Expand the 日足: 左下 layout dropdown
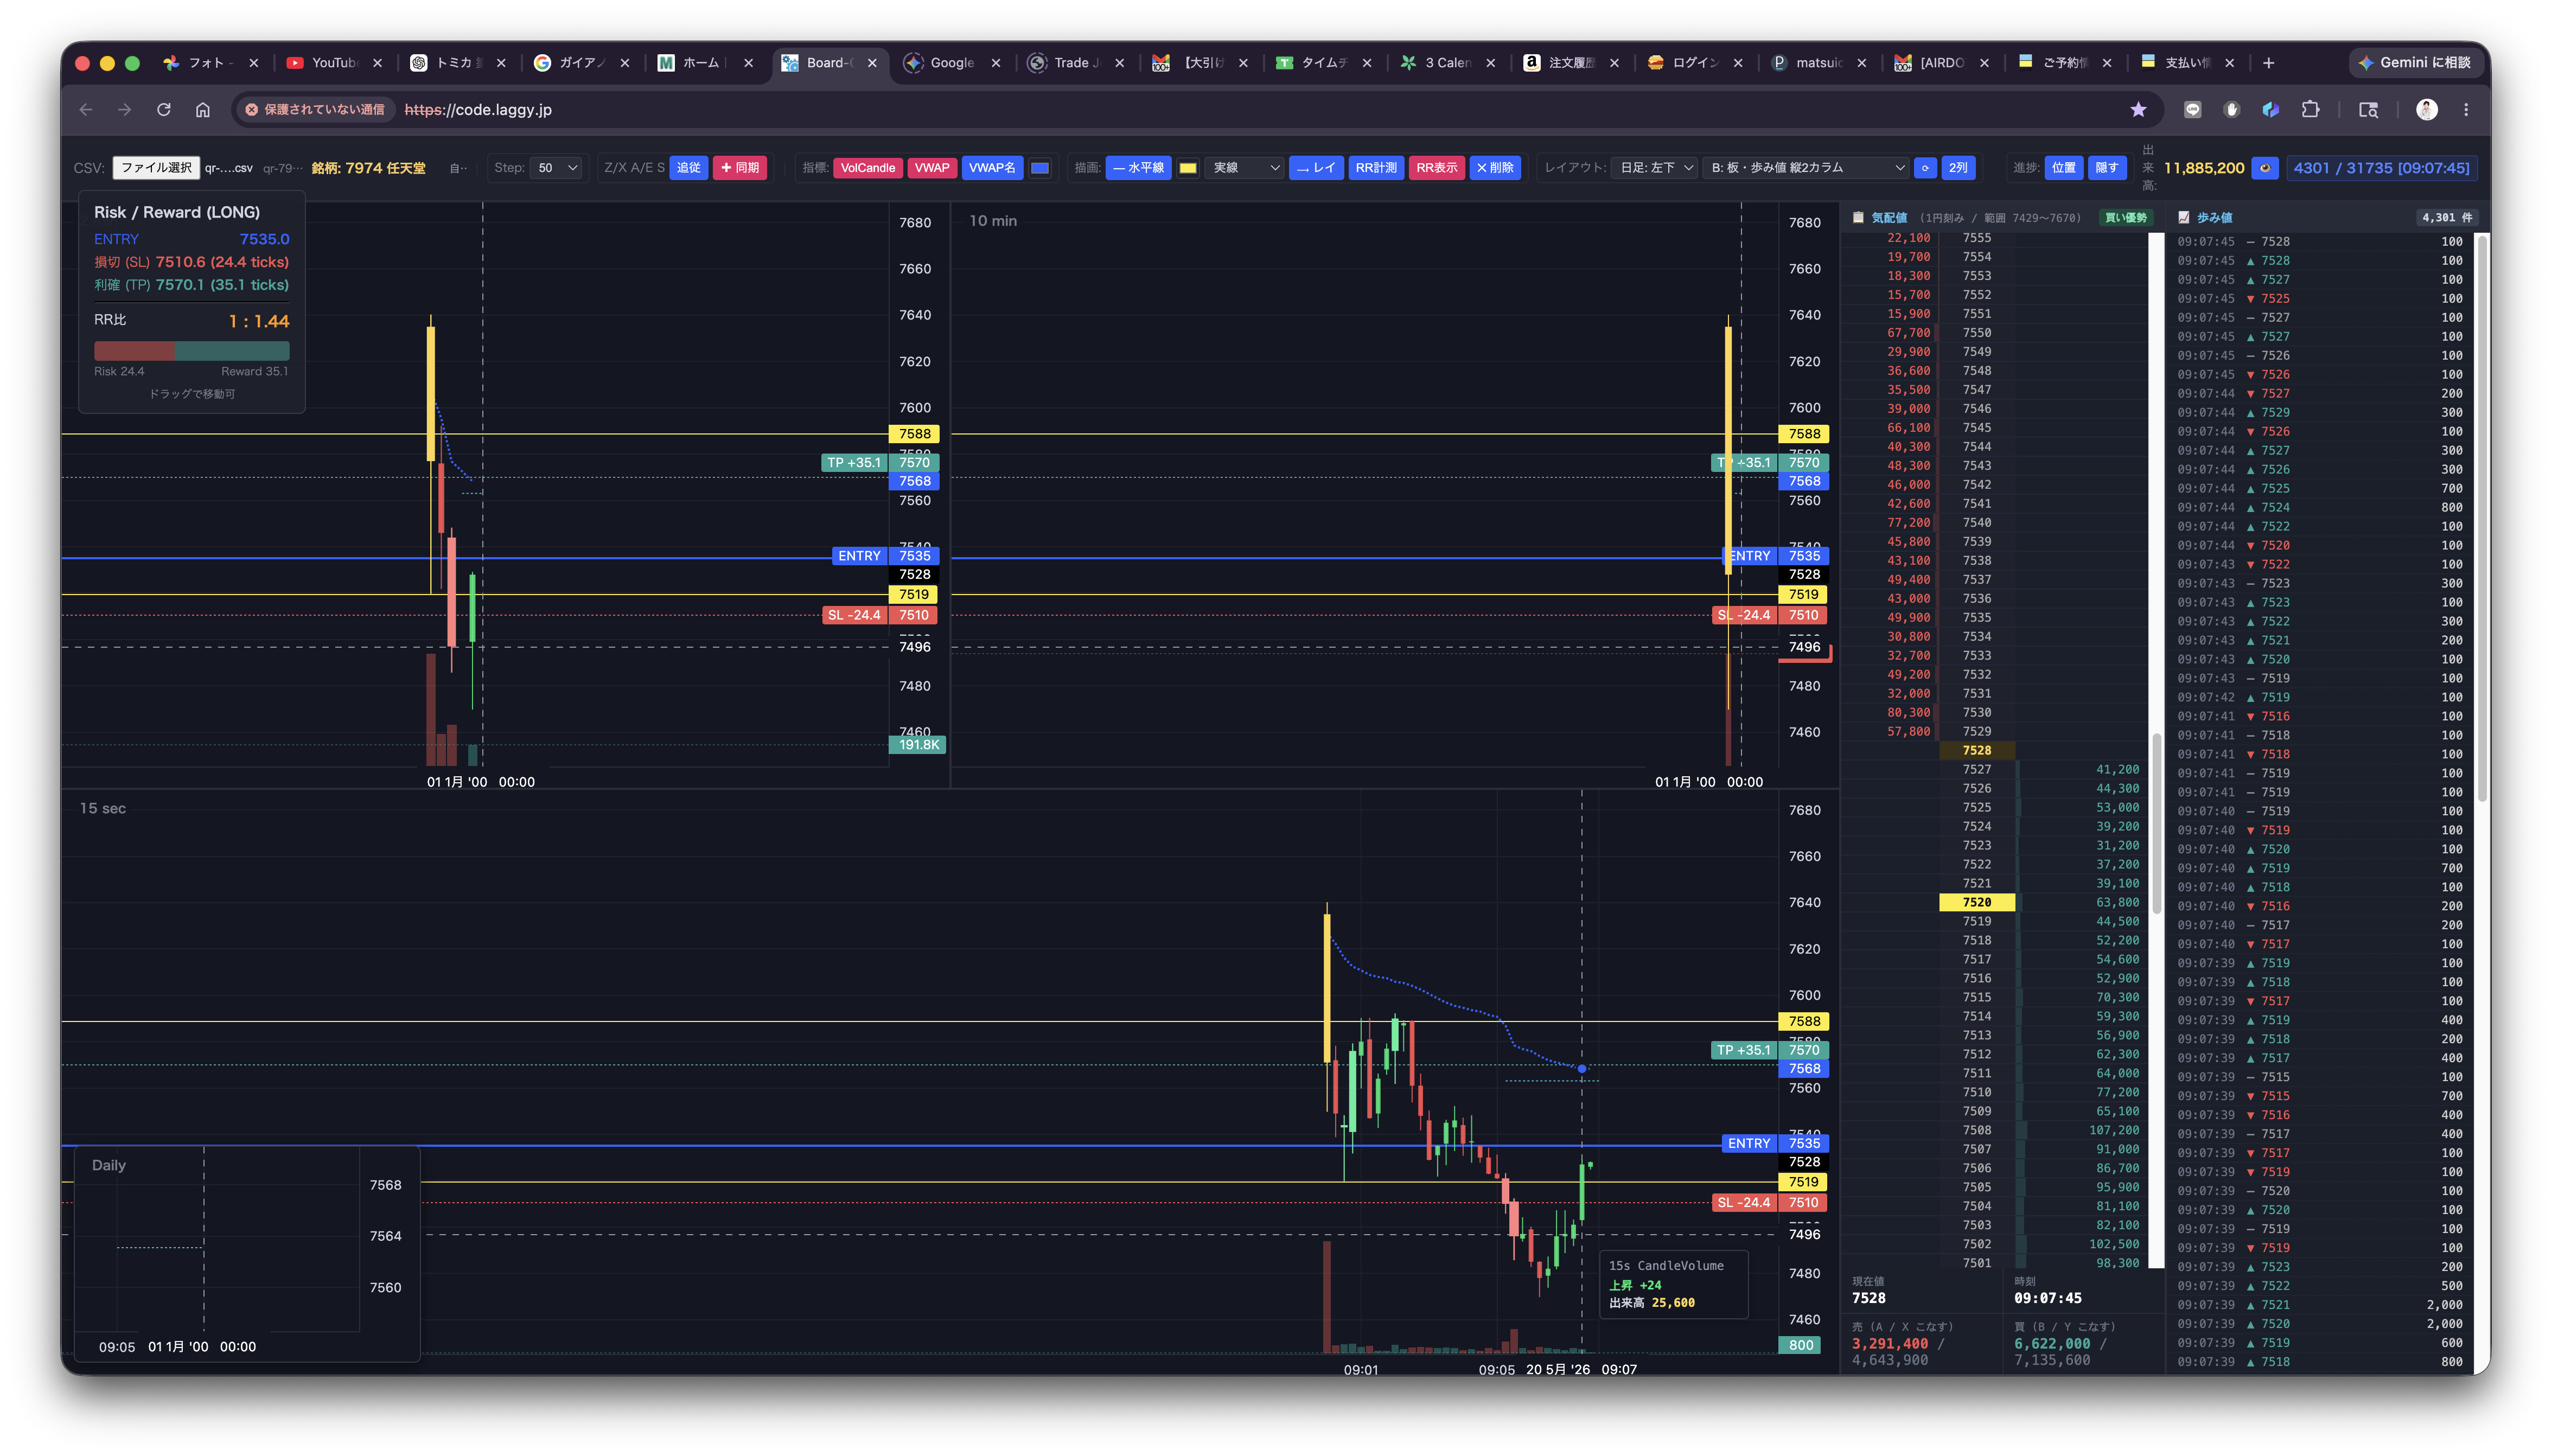This screenshot has width=2552, height=1456. 1656,168
